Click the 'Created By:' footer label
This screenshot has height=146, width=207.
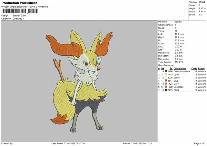(7, 144)
